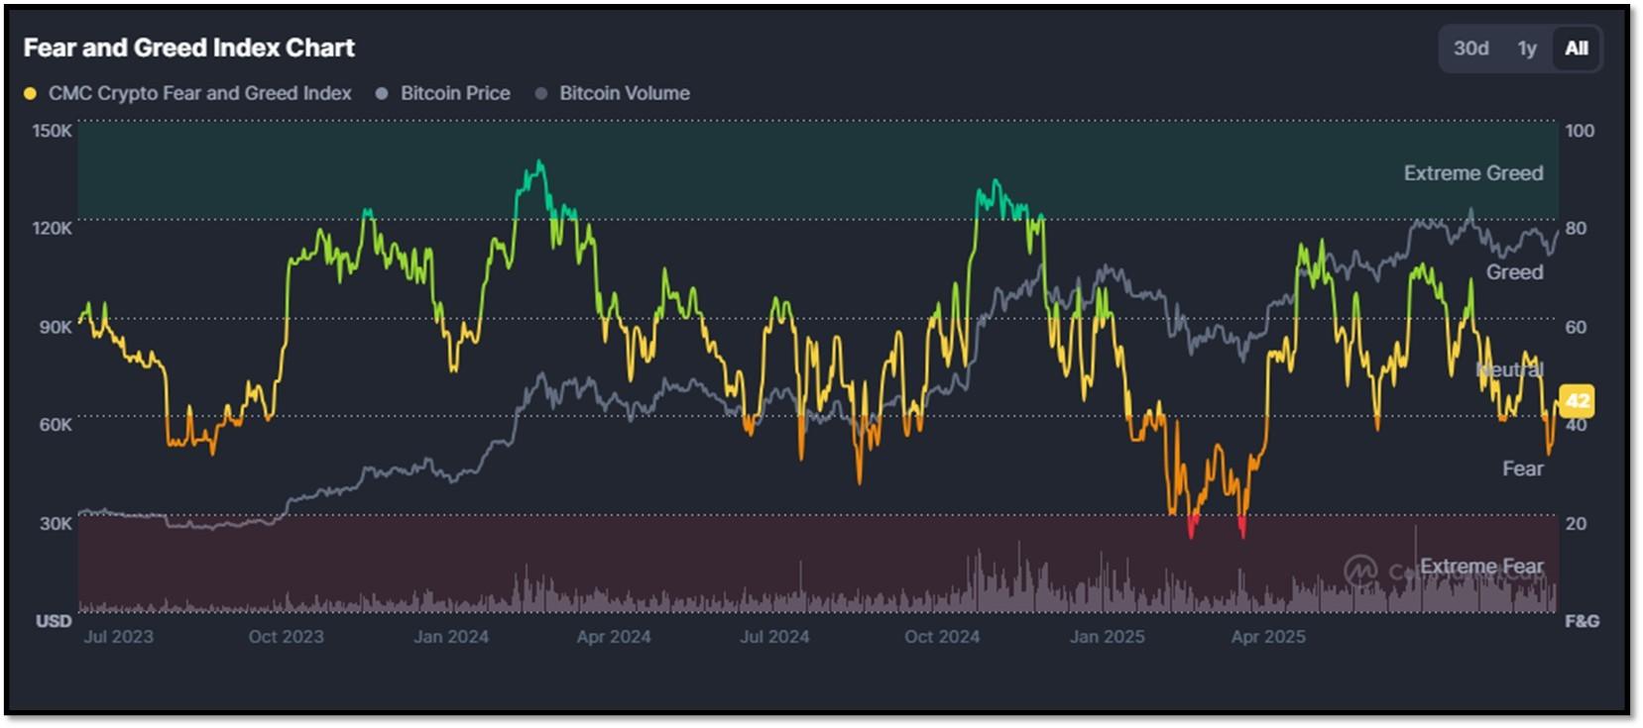1643x728 pixels.
Task: Click the Apr 2025 x-axis label
Action: [1268, 637]
